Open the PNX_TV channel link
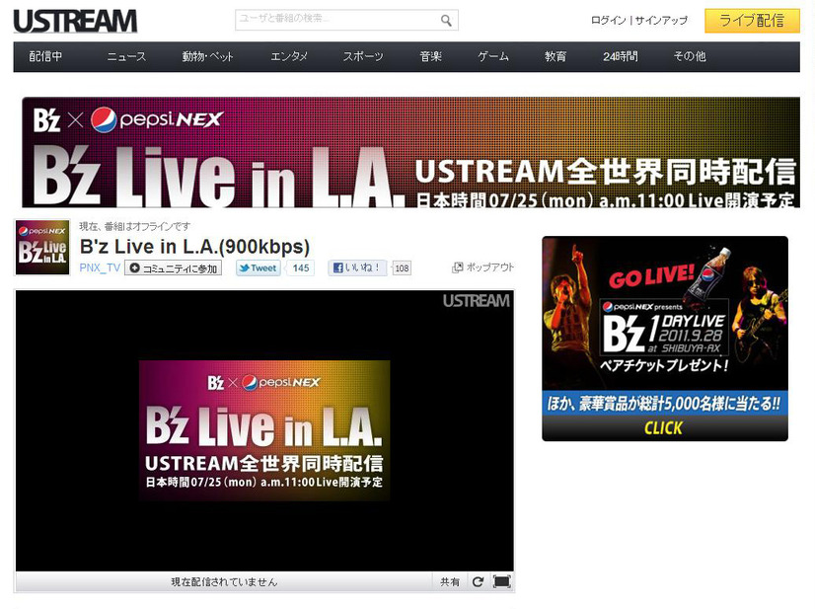Viewport: 815px width, 609px height. [100, 267]
